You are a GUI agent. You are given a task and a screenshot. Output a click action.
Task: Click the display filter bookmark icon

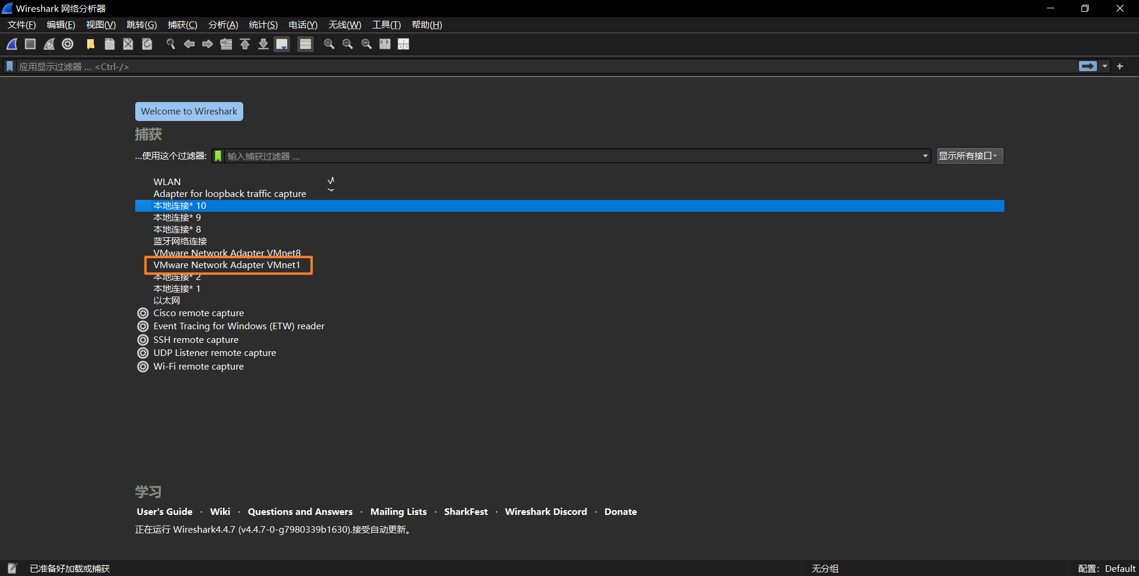[x=9, y=66]
